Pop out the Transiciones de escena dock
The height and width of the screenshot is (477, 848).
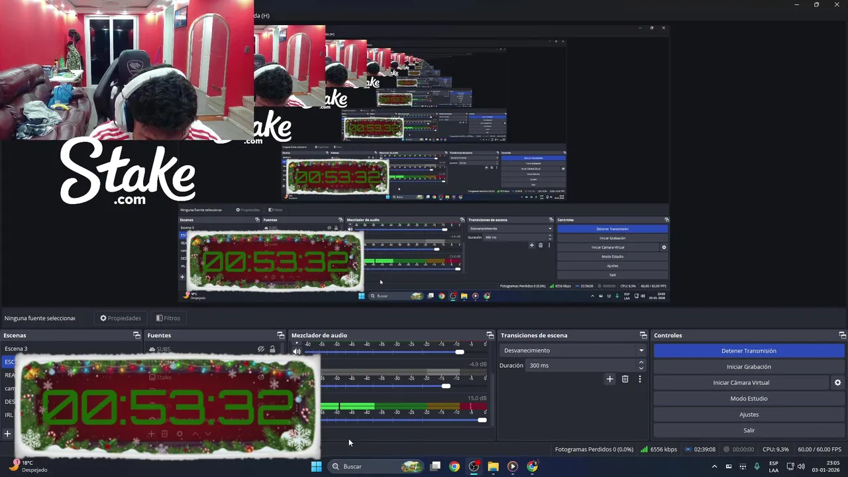643,335
